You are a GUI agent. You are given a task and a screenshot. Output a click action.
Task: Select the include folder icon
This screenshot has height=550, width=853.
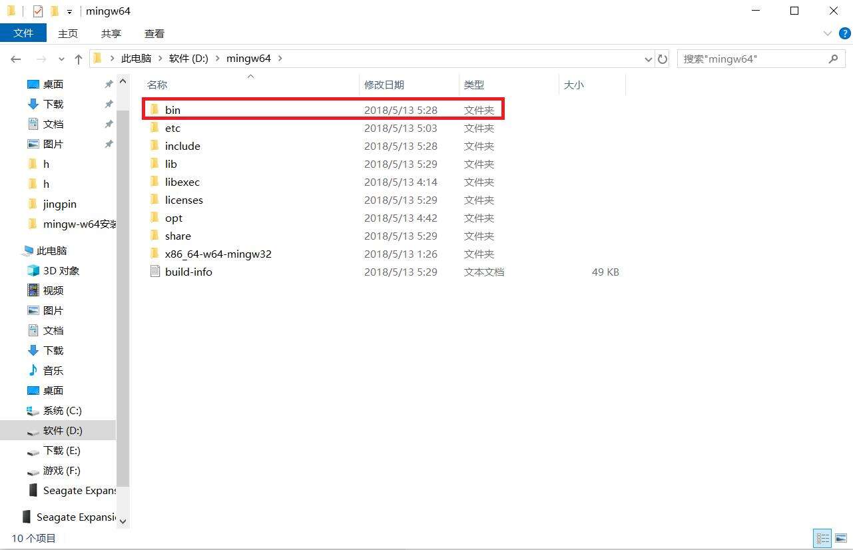click(155, 146)
